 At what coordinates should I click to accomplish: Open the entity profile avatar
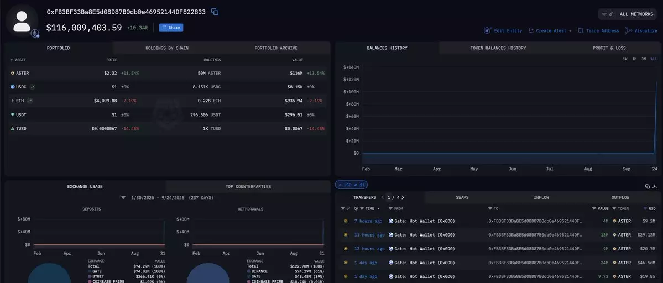pos(22,21)
